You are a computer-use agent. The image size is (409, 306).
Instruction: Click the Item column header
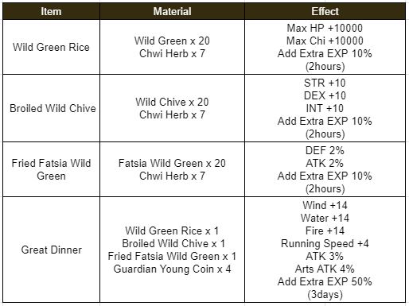(x=51, y=11)
